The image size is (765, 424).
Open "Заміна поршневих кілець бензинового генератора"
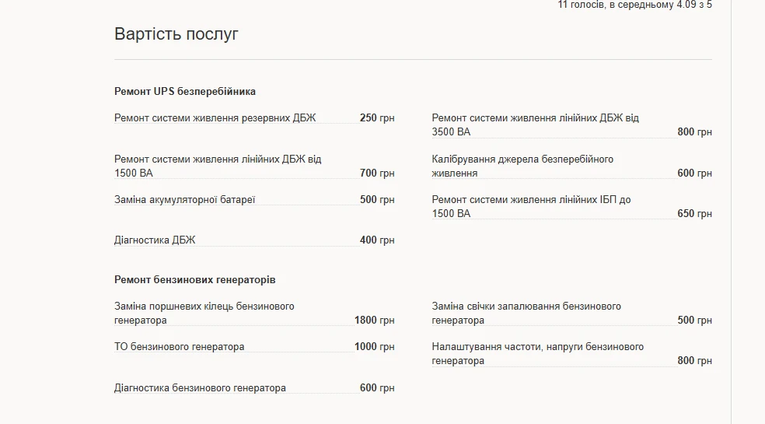(x=204, y=313)
